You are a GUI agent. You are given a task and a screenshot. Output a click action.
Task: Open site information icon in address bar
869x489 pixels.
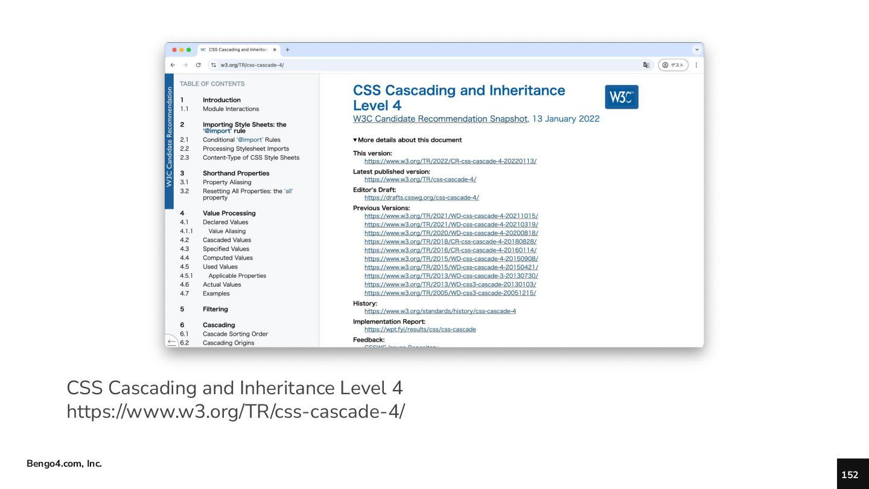pos(214,65)
